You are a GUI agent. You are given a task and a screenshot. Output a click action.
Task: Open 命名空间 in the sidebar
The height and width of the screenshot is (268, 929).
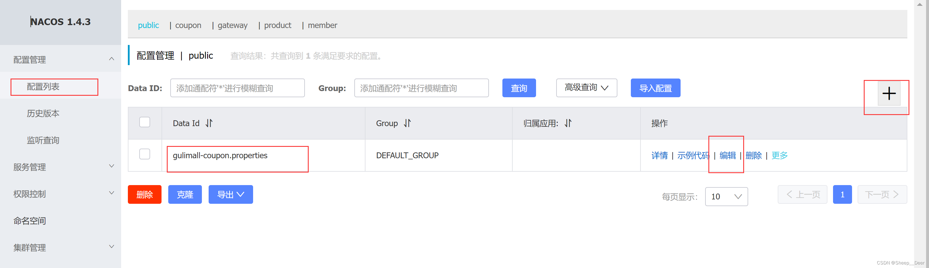(30, 221)
